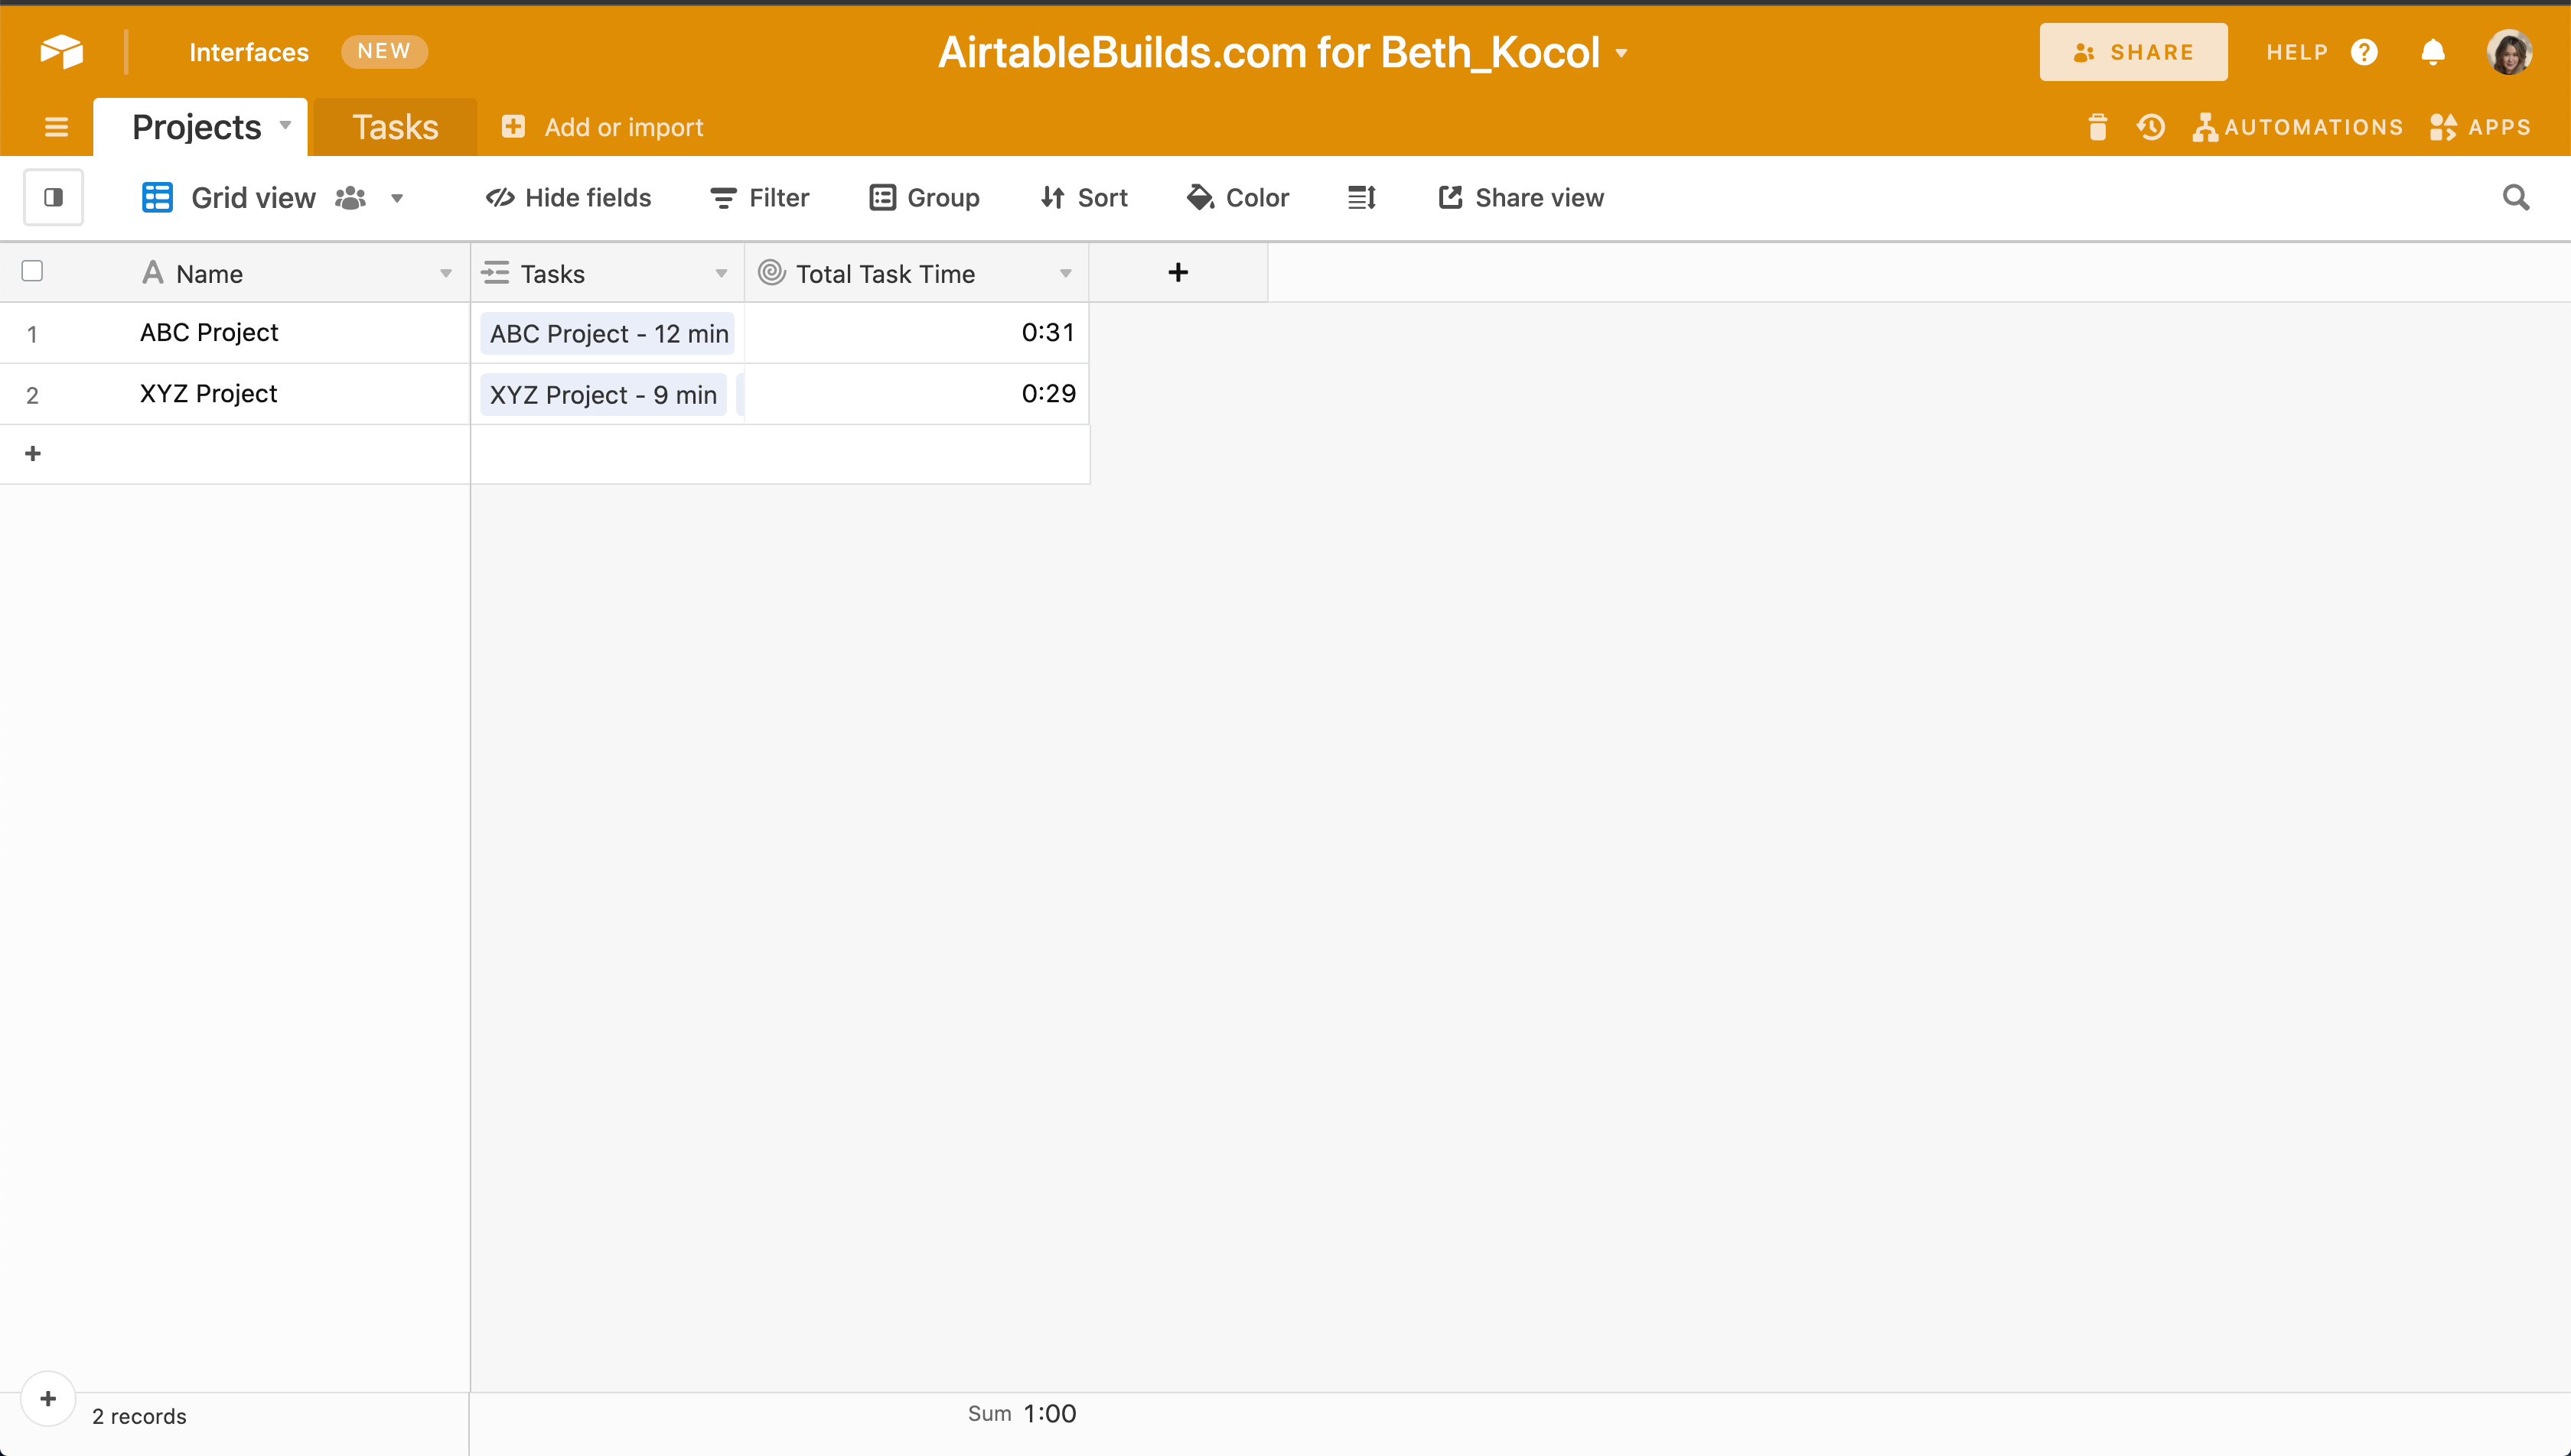Viewport: 2571px width, 1456px height.
Task: Open the search magnifier icon
Action: click(x=2515, y=197)
